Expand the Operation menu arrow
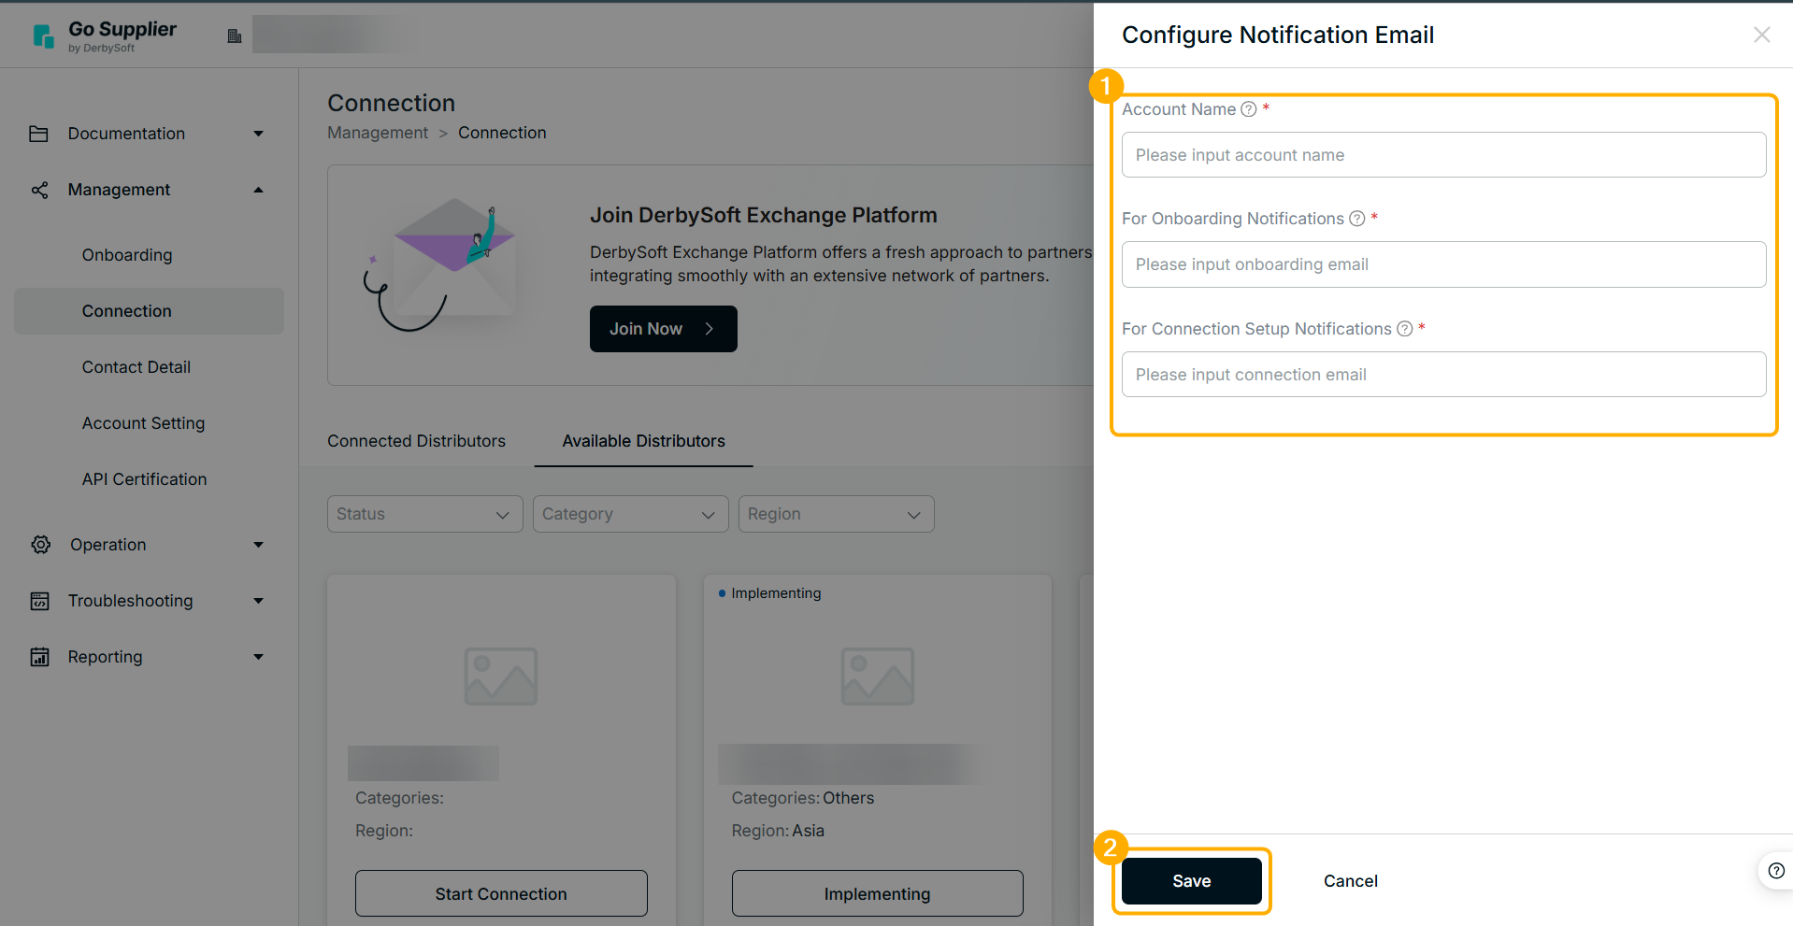 point(259,545)
